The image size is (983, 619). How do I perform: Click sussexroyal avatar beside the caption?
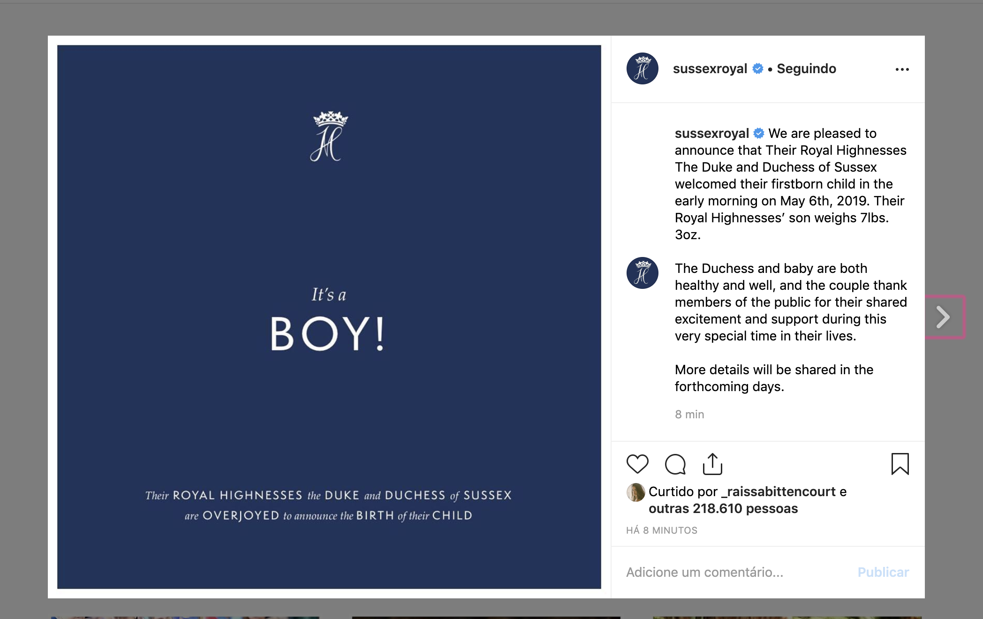tap(643, 273)
